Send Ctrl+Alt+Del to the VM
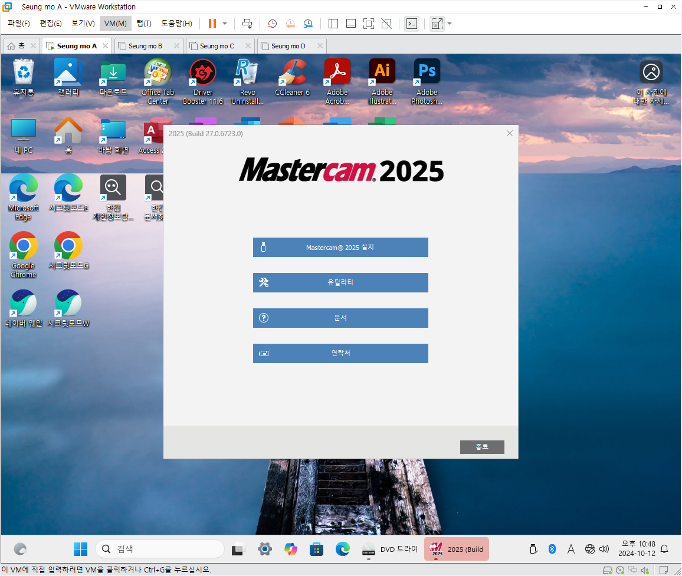The image size is (682, 576). 247,24
